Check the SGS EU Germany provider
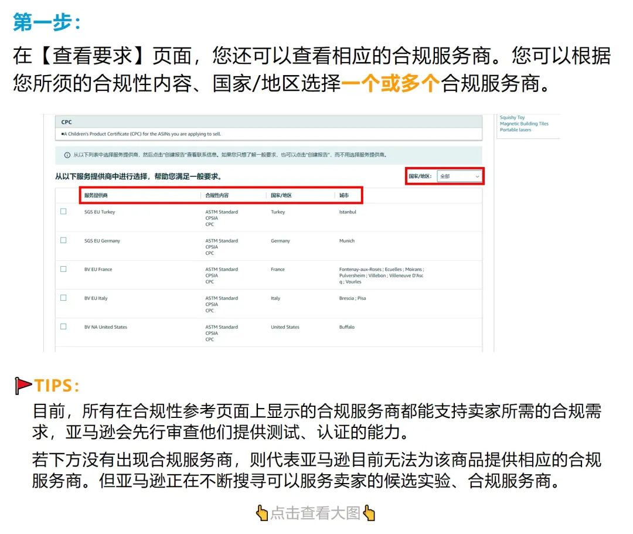The height and width of the screenshot is (534, 633). (64, 240)
